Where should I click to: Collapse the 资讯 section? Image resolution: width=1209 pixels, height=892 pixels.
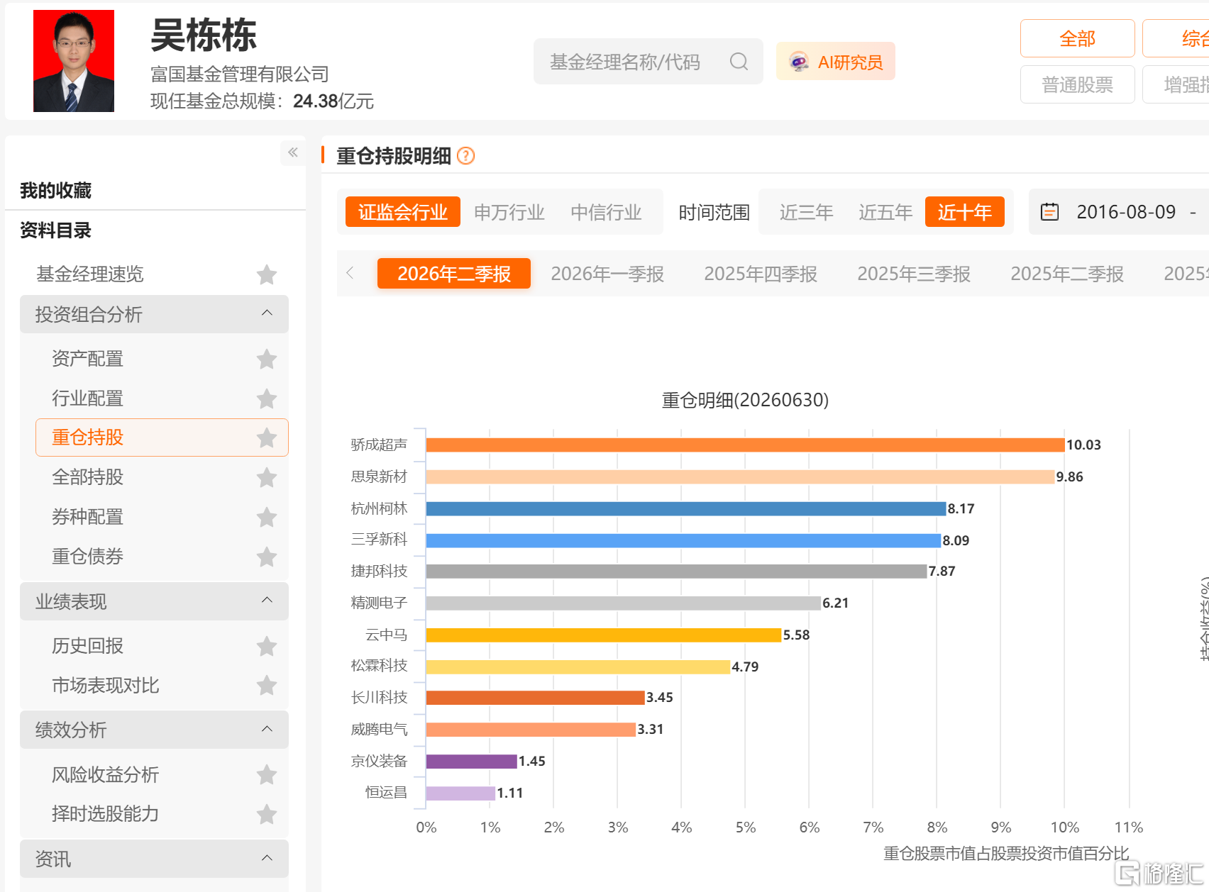[x=267, y=858]
